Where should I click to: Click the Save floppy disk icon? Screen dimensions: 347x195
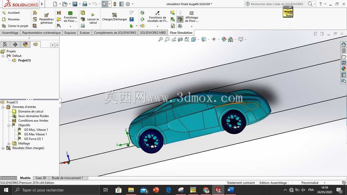[75, 4]
